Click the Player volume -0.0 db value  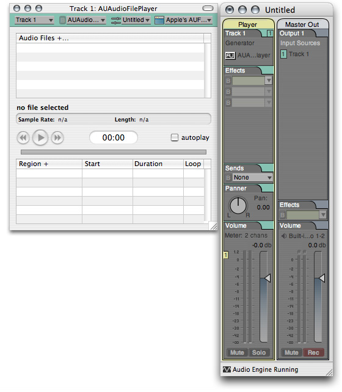coord(262,245)
